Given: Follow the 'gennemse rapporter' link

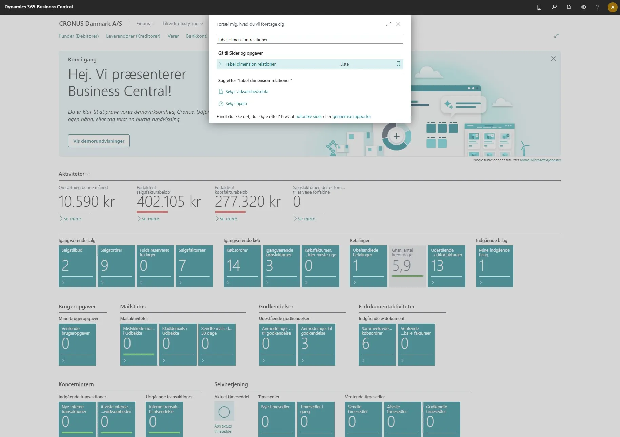Looking at the screenshot, I should point(352,117).
